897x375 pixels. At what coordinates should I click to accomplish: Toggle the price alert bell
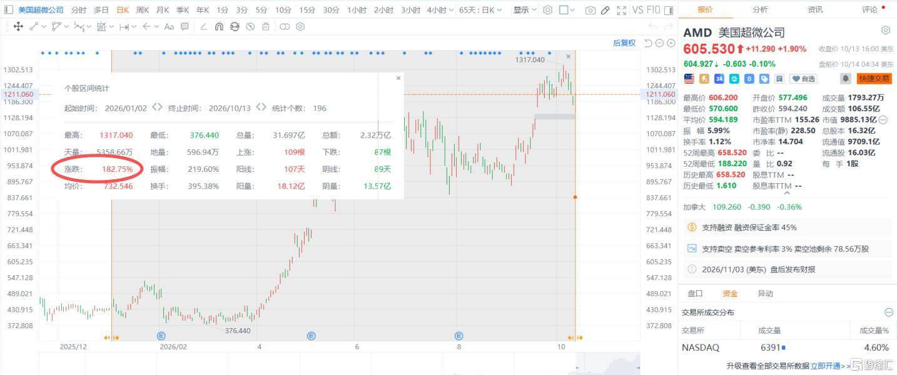pyautogui.click(x=845, y=79)
